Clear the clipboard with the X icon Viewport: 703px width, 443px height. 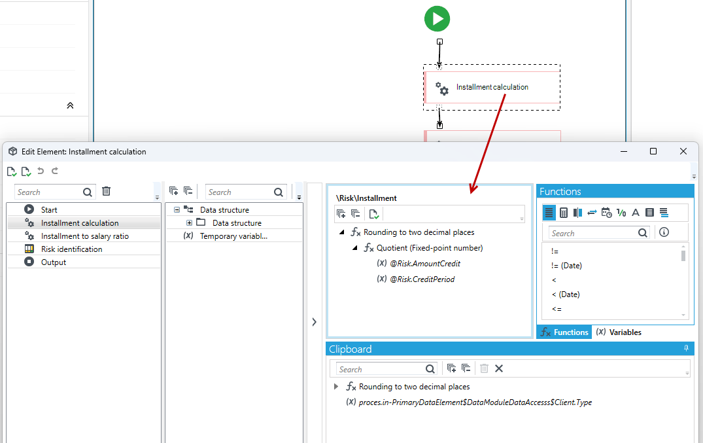coord(499,368)
